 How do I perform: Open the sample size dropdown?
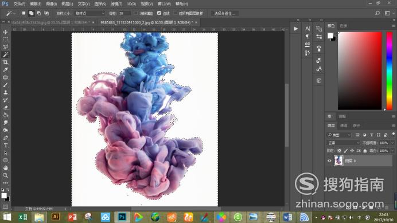pos(89,13)
